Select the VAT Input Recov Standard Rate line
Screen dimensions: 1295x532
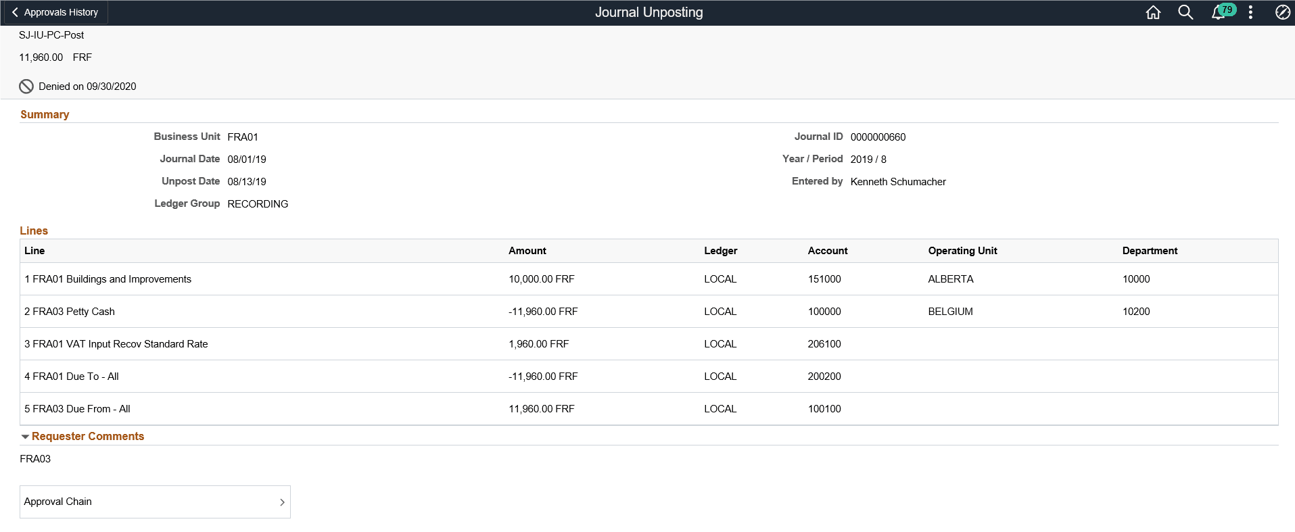(649, 344)
